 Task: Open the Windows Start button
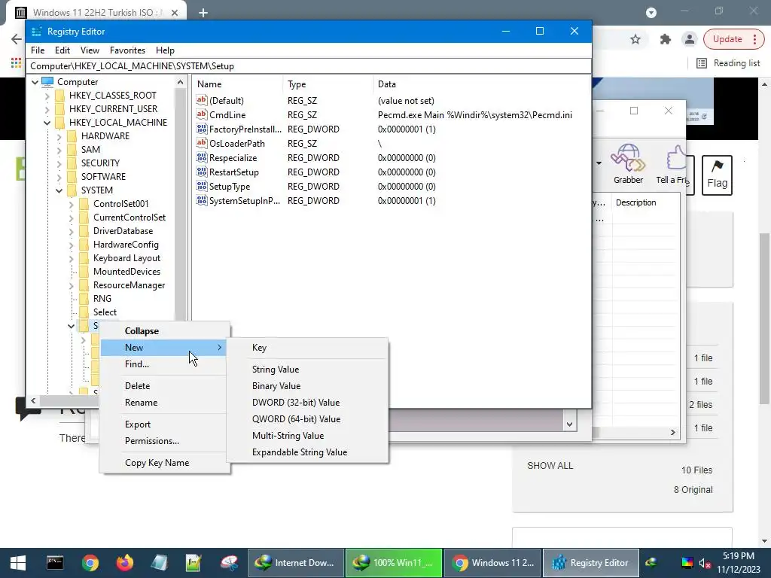pyautogui.click(x=18, y=563)
